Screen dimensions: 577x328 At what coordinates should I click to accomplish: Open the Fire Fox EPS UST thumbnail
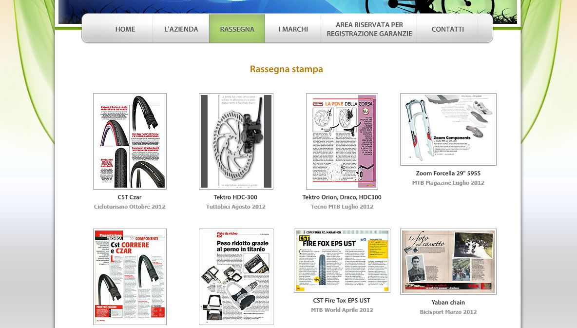(x=342, y=261)
